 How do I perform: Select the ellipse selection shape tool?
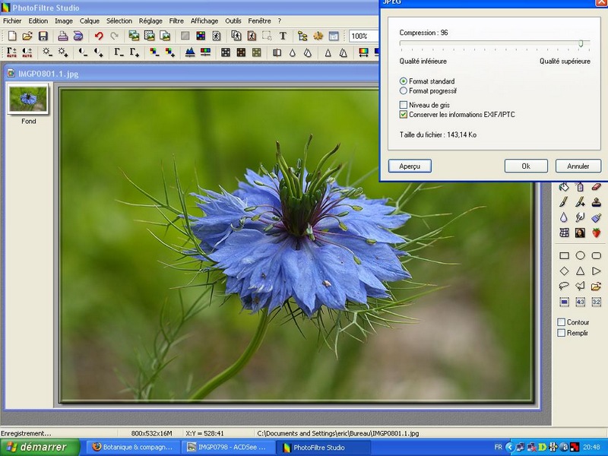click(x=580, y=255)
